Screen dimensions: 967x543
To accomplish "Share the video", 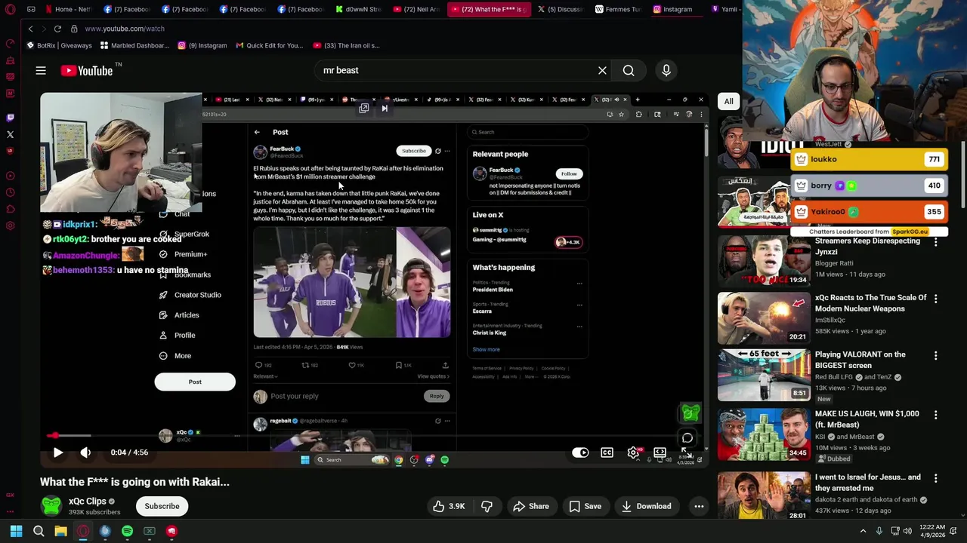I will 530,506.
